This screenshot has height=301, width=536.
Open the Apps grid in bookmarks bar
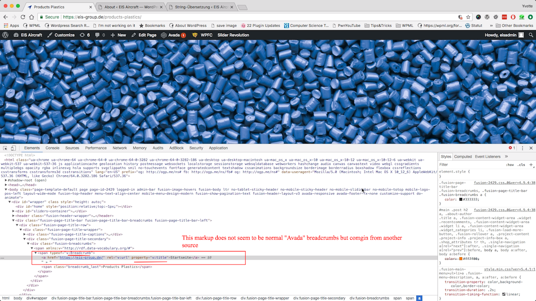click(11, 25)
